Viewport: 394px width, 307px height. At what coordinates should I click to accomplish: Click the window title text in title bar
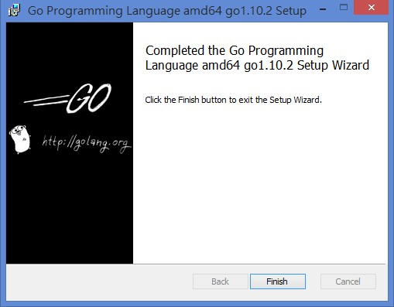167,11
